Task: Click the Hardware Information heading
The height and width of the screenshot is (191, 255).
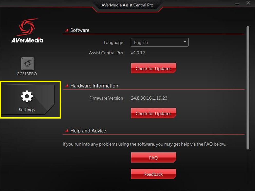Action: click(x=94, y=86)
